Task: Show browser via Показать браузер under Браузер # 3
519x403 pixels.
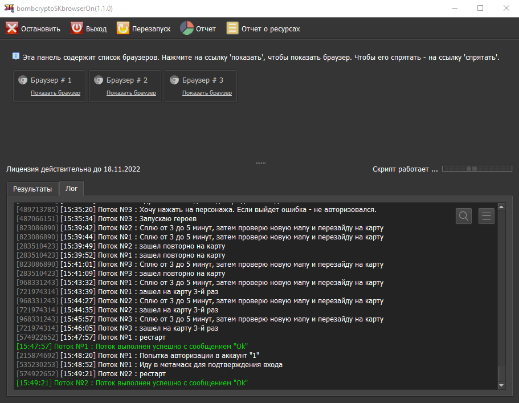Action: [x=207, y=93]
